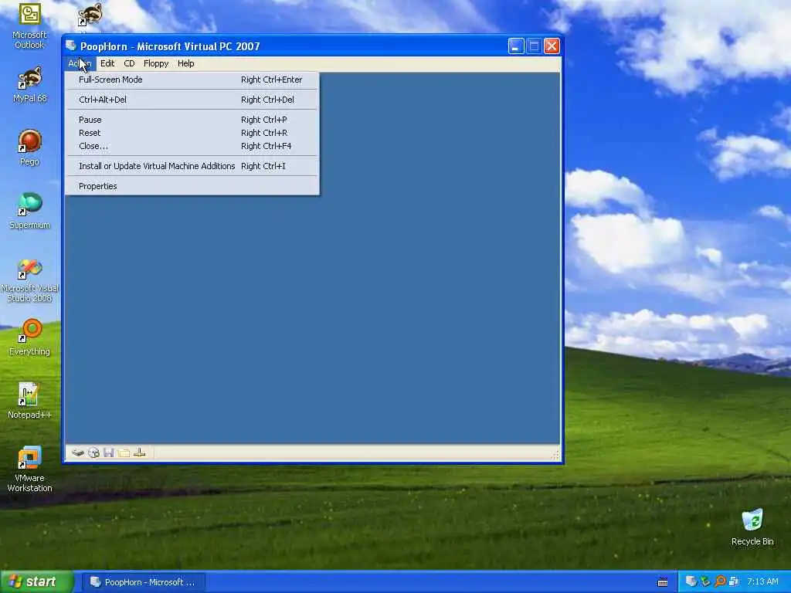Select the Everything desktop icon
Image resolution: width=791 pixels, height=593 pixels.
pos(29,337)
